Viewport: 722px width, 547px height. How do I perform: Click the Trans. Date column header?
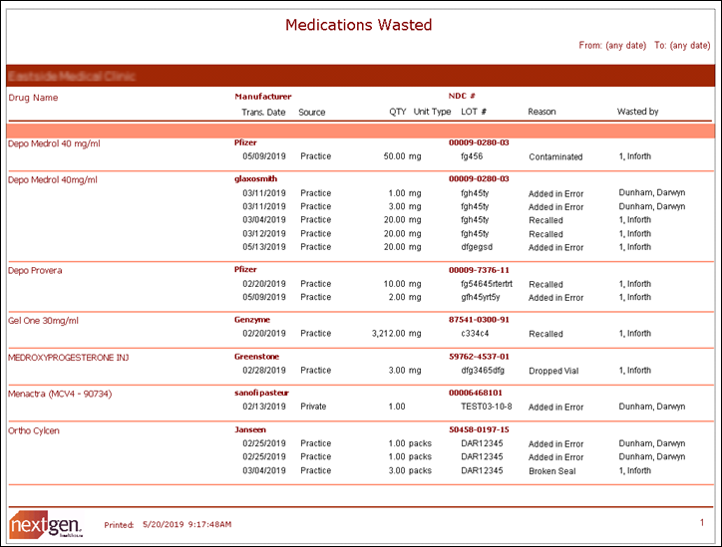[x=263, y=113]
